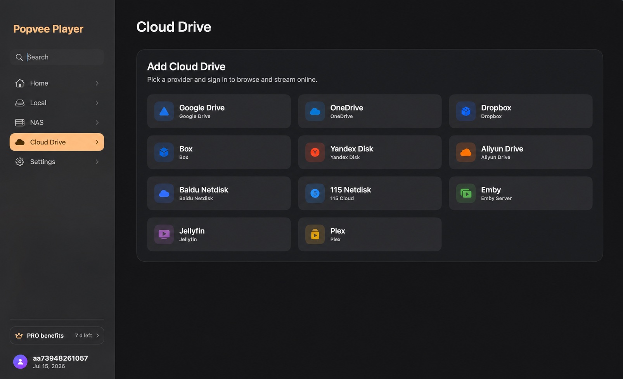Open the NAS menu item
Screen dimensions: 623x379
57,123
